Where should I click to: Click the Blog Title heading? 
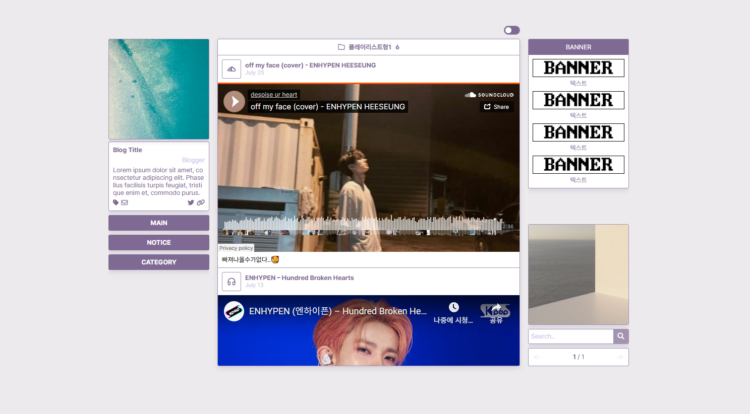click(x=128, y=150)
